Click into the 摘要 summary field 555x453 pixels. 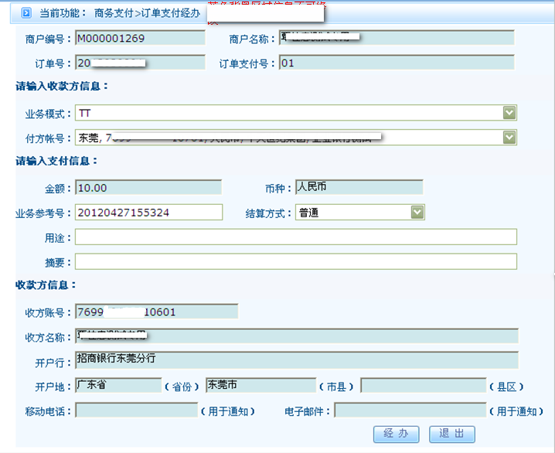295,261
